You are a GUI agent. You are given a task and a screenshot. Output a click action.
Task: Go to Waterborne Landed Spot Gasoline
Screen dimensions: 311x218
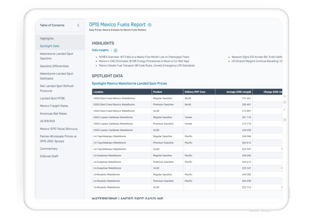56,56
